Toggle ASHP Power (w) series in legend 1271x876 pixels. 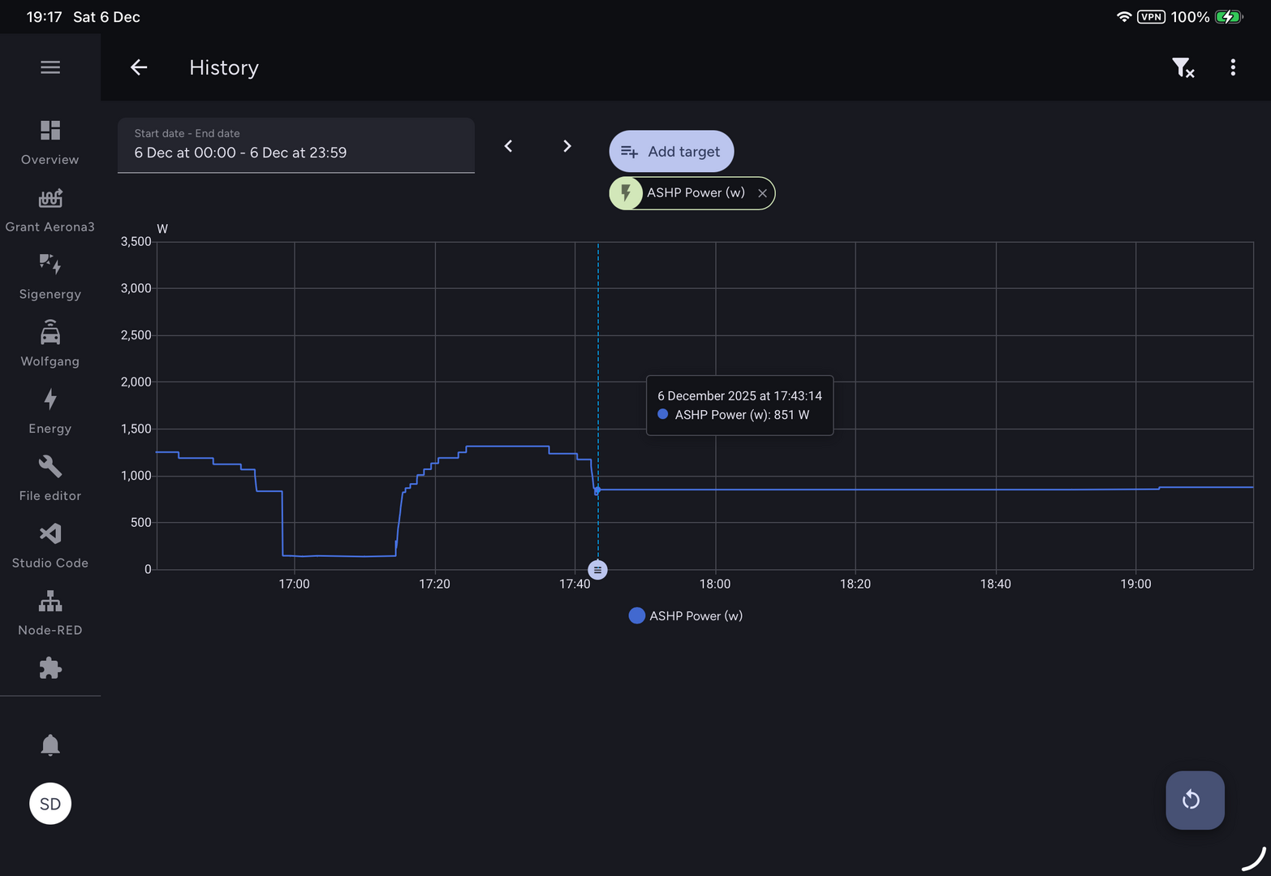click(686, 616)
